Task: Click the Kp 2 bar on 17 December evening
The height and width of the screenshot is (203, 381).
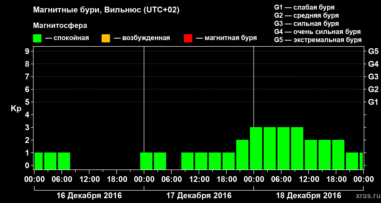Action: point(242,155)
